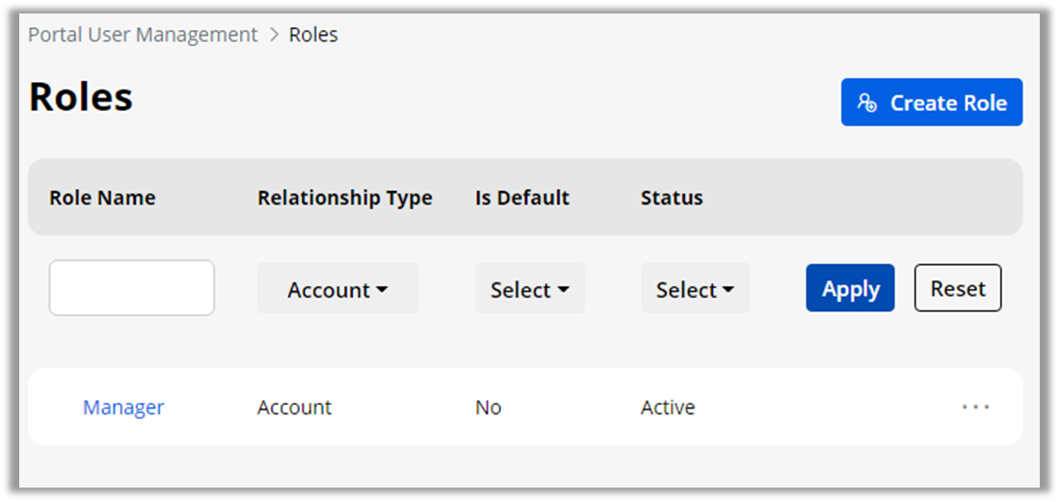Click the Roles breadcrumb item

(313, 35)
